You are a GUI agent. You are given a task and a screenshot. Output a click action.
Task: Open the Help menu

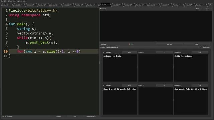[x=24, y=1]
